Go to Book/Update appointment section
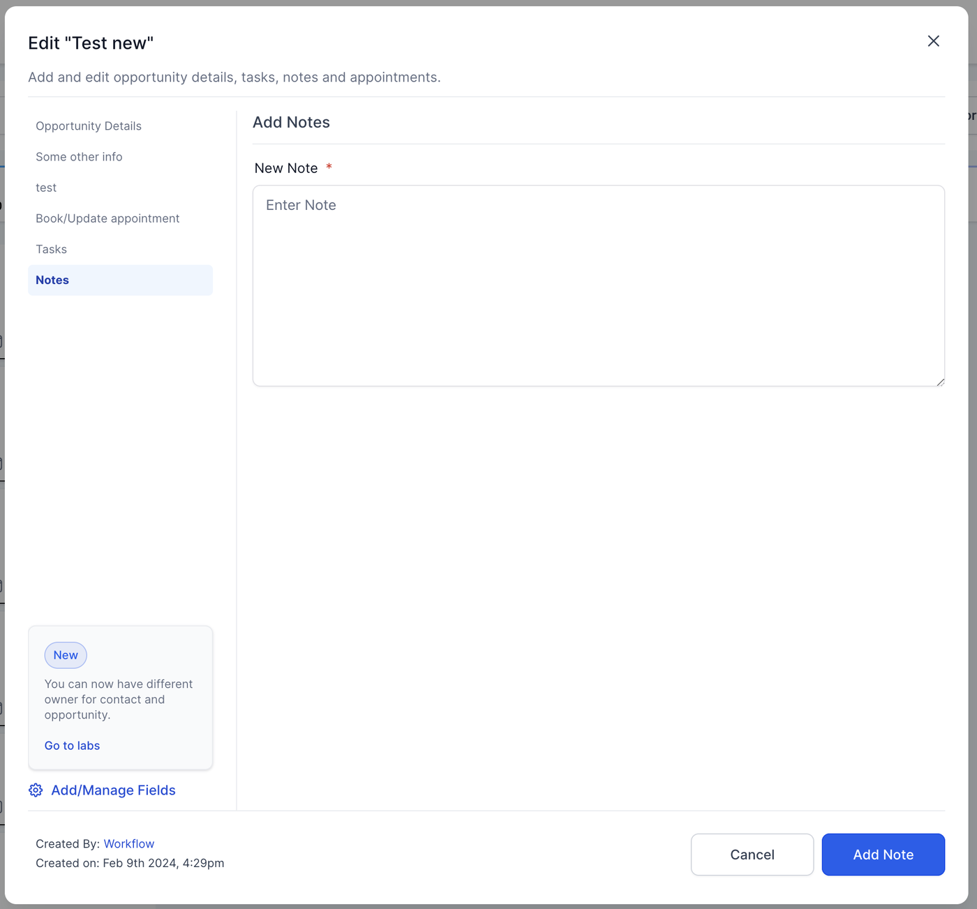Image resolution: width=977 pixels, height=909 pixels. click(x=107, y=218)
